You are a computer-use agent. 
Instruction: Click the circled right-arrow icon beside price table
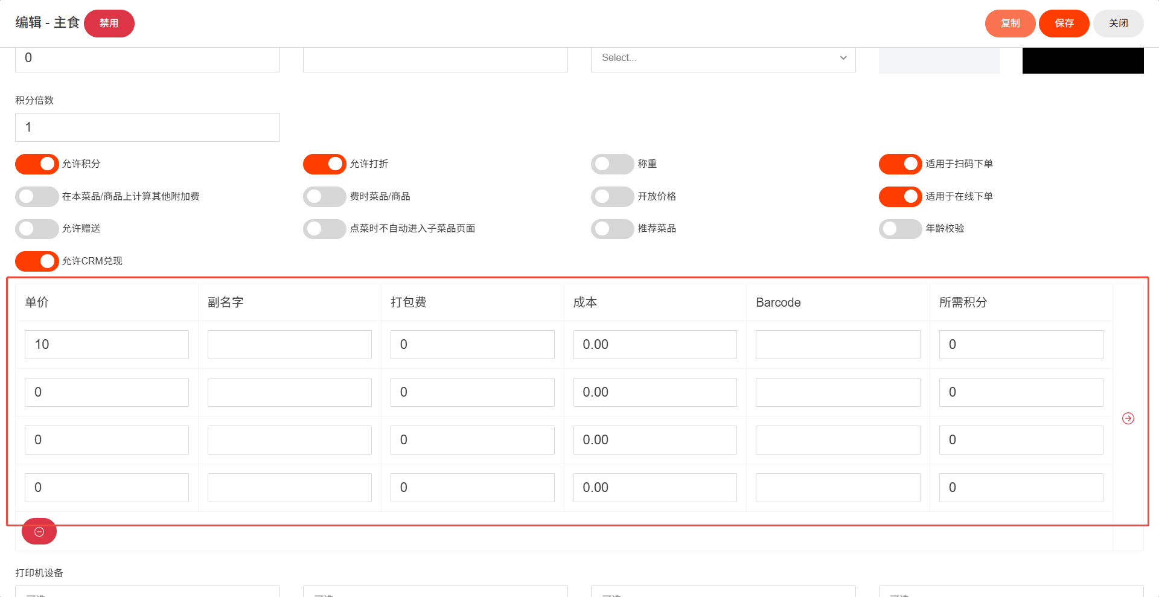[1128, 418]
